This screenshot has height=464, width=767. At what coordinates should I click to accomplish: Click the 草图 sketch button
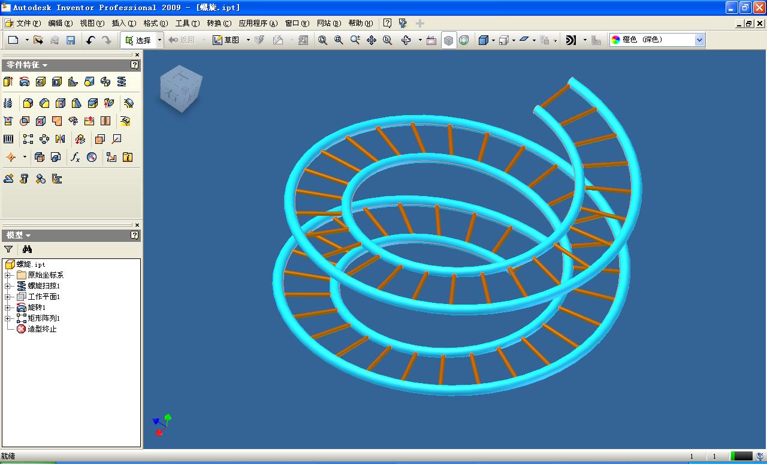point(227,40)
